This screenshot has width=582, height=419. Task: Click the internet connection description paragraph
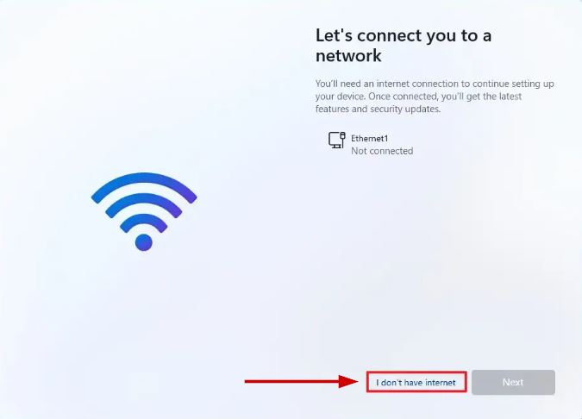435,96
